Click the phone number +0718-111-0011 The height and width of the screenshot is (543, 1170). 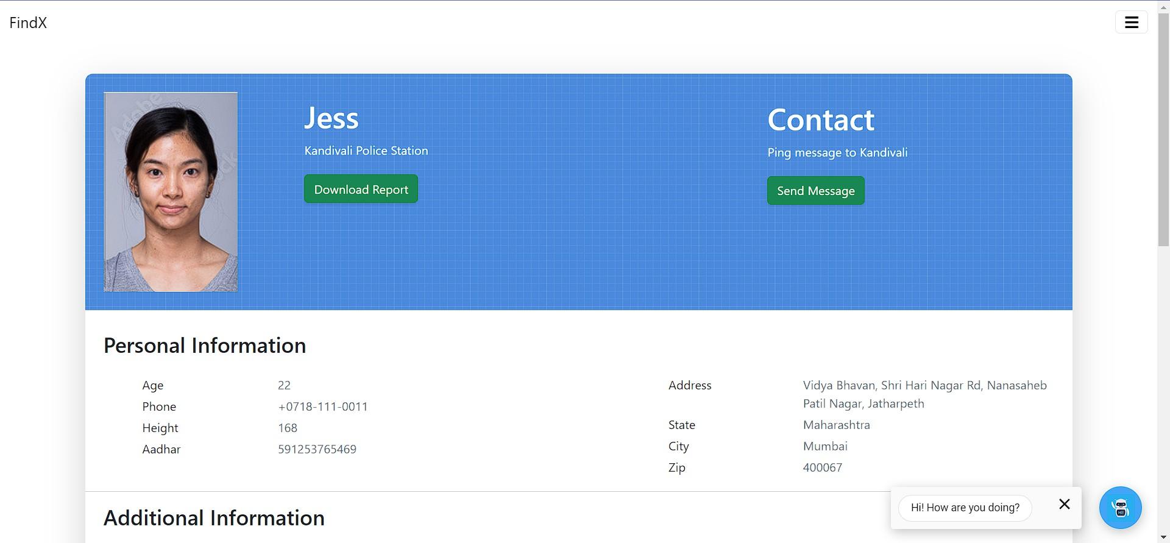[322, 406]
